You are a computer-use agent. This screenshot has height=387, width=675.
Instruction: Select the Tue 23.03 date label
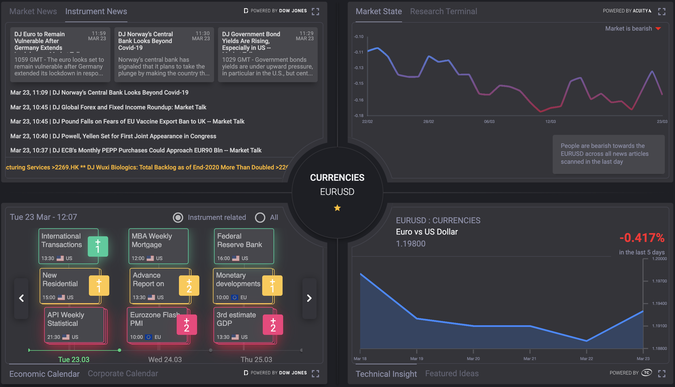pyautogui.click(x=74, y=360)
